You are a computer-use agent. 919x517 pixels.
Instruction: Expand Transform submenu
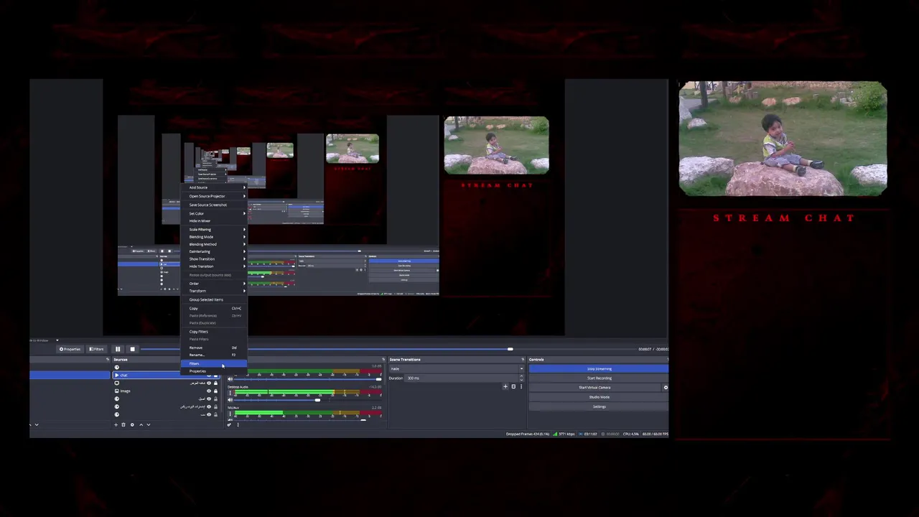(x=214, y=291)
